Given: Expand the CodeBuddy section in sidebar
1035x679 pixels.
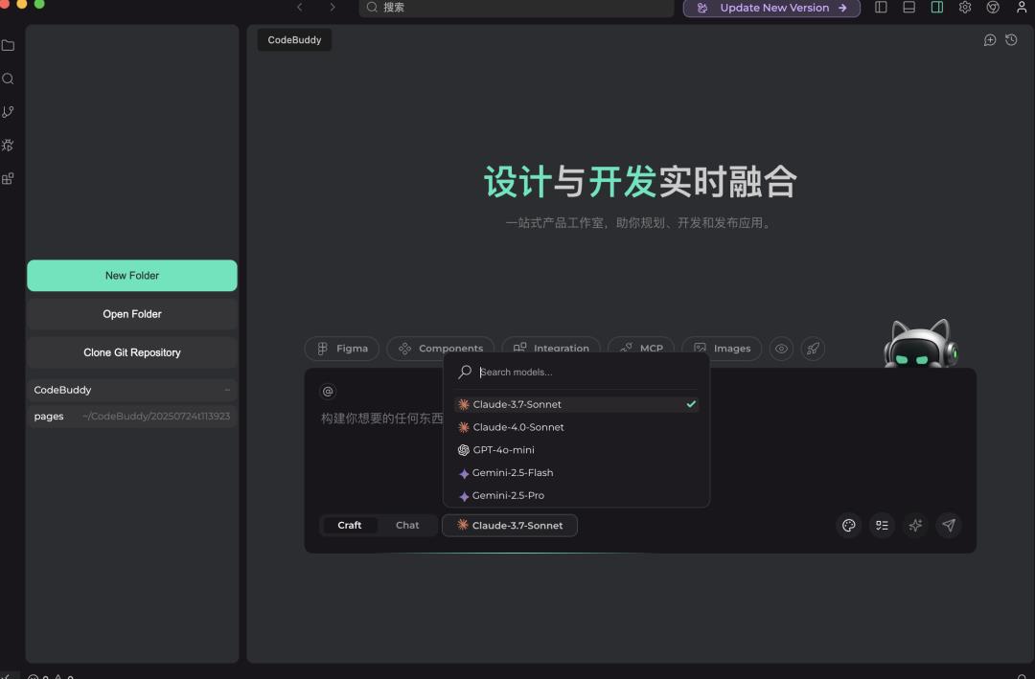Looking at the screenshot, I should [x=131, y=390].
